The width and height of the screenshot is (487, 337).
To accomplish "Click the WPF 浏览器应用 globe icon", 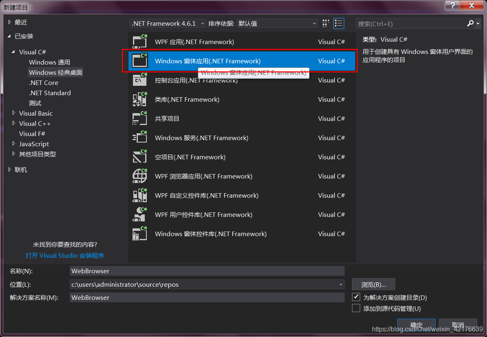I will pos(140,176).
